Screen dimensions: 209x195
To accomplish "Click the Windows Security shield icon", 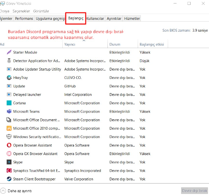I will pos(9,137).
